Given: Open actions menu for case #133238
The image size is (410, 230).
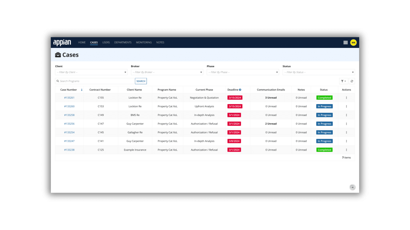Looking at the screenshot, I should click(x=346, y=150).
